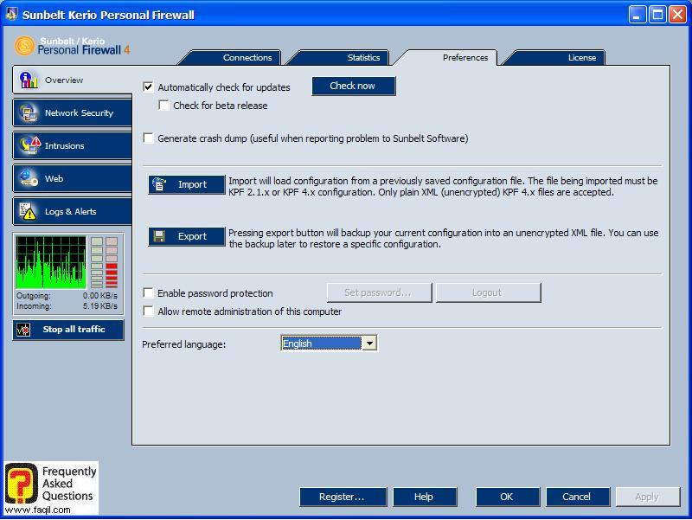
Task: Toggle Allow remote administration of this computer
Action: click(x=149, y=310)
